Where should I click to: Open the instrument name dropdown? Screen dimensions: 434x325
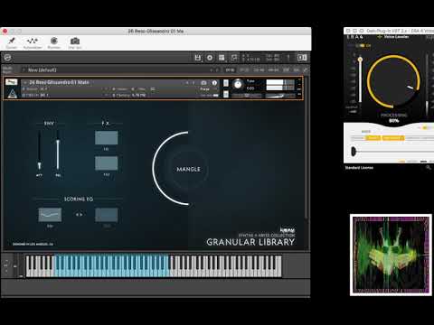[57, 82]
